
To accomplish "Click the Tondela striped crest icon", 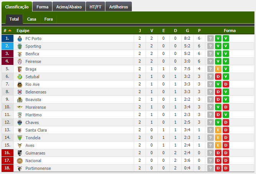I will (20, 138).
